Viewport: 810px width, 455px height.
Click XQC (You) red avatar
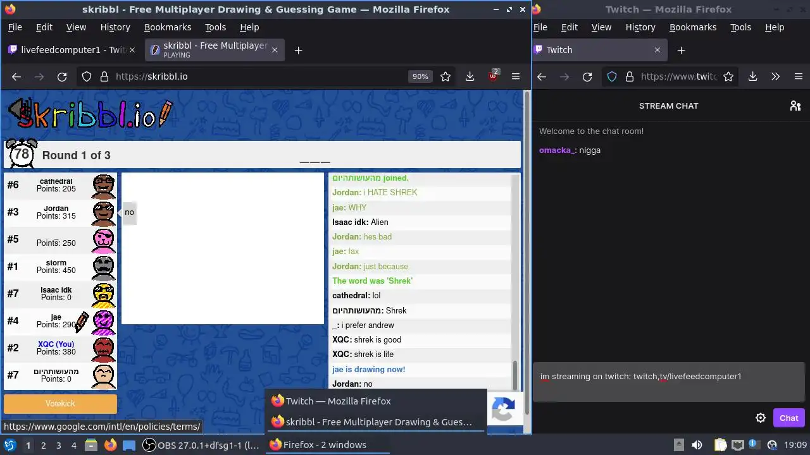[104, 349]
